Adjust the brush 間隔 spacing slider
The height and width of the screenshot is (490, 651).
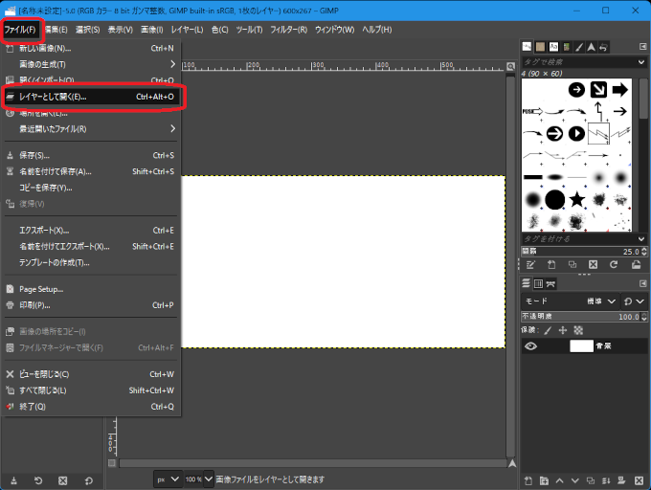581,252
